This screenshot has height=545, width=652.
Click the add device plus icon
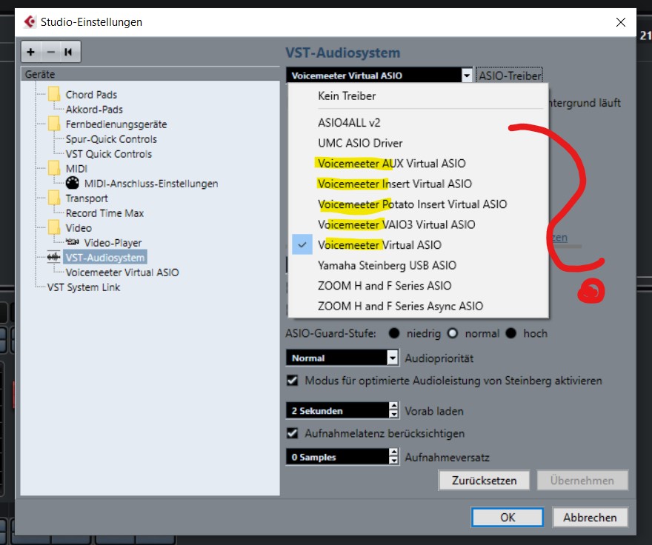coord(31,52)
